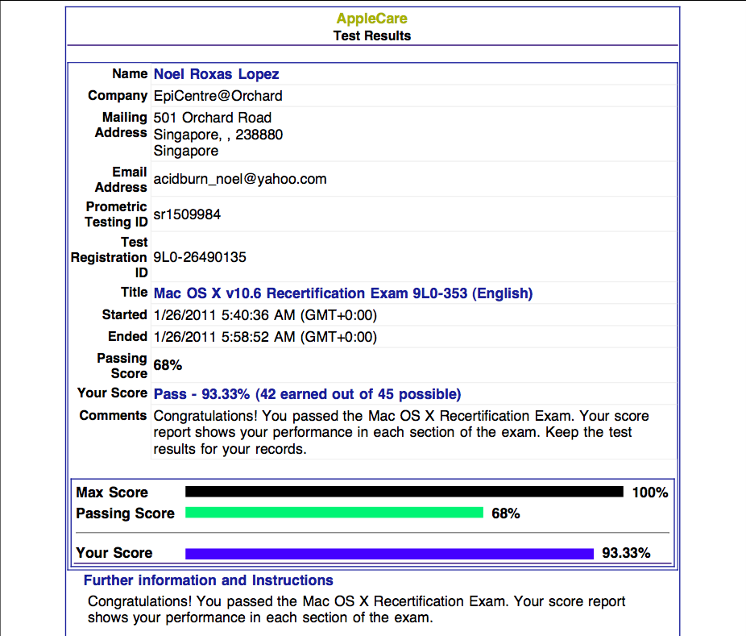The width and height of the screenshot is (746, 636).
Task: Click the green Passing Score bar
Action: [334, 513]
